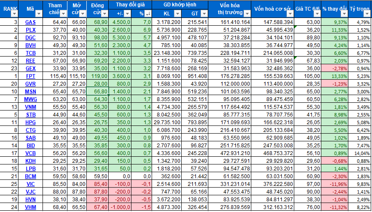Viewport: 372px width, 212px height.
Task: Open the TCB ticker link
Action: (x=30, y=53)
